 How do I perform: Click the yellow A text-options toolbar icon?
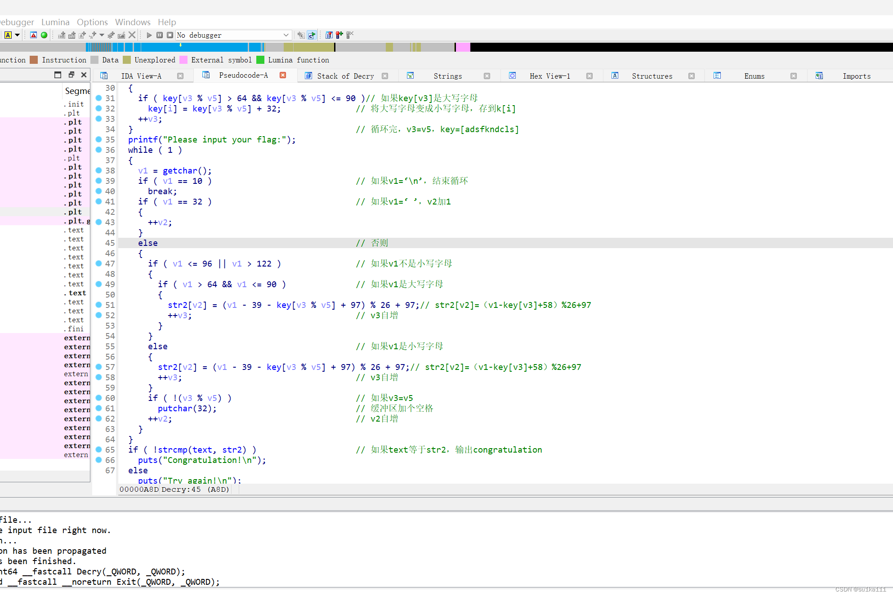[x=8, y=35]
